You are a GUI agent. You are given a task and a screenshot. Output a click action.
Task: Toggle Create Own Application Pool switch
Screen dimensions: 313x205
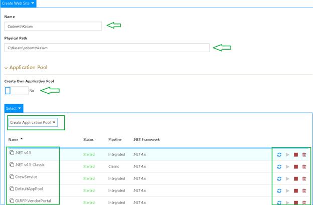[17, 91]
